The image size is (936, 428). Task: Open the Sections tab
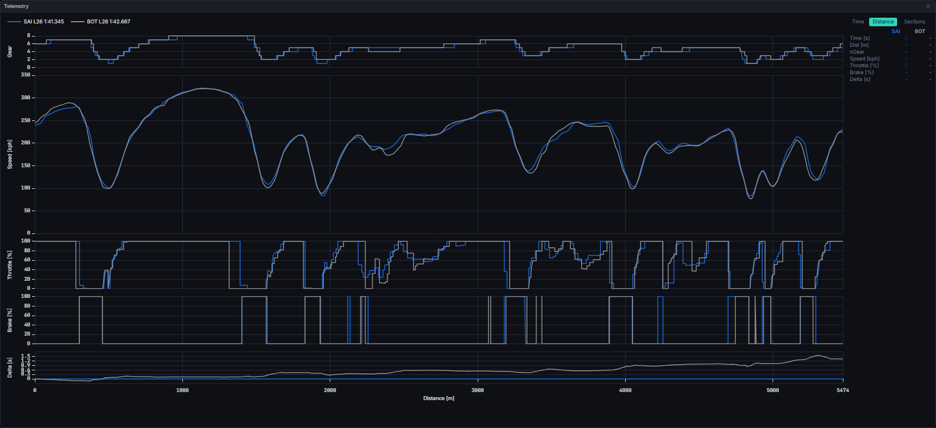pos(914,22)
